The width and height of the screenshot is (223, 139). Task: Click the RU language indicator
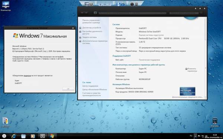click(x=191, y=136)
